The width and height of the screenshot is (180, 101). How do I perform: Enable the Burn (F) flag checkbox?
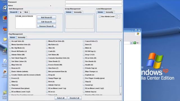[84, 45]
